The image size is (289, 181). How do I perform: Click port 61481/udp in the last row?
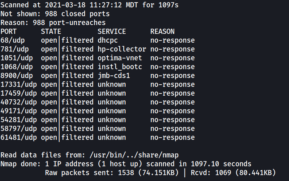point(19,138)
